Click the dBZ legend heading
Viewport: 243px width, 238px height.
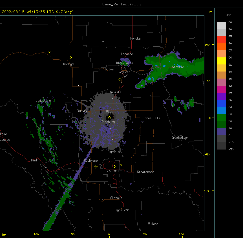click(228, 15)
